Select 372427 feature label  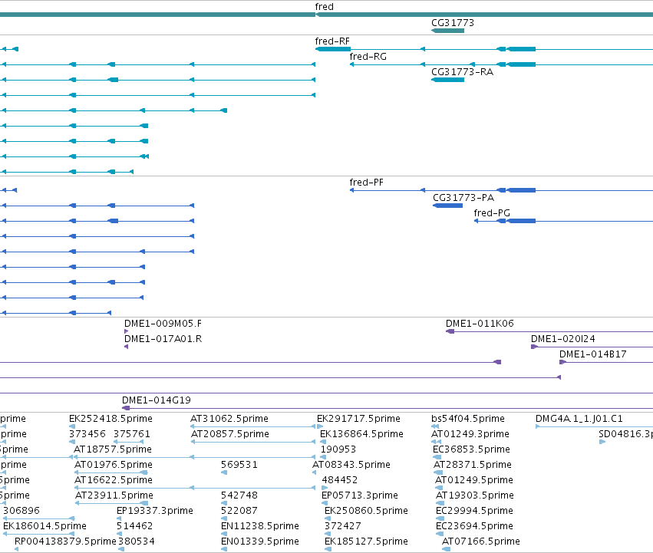343,526
